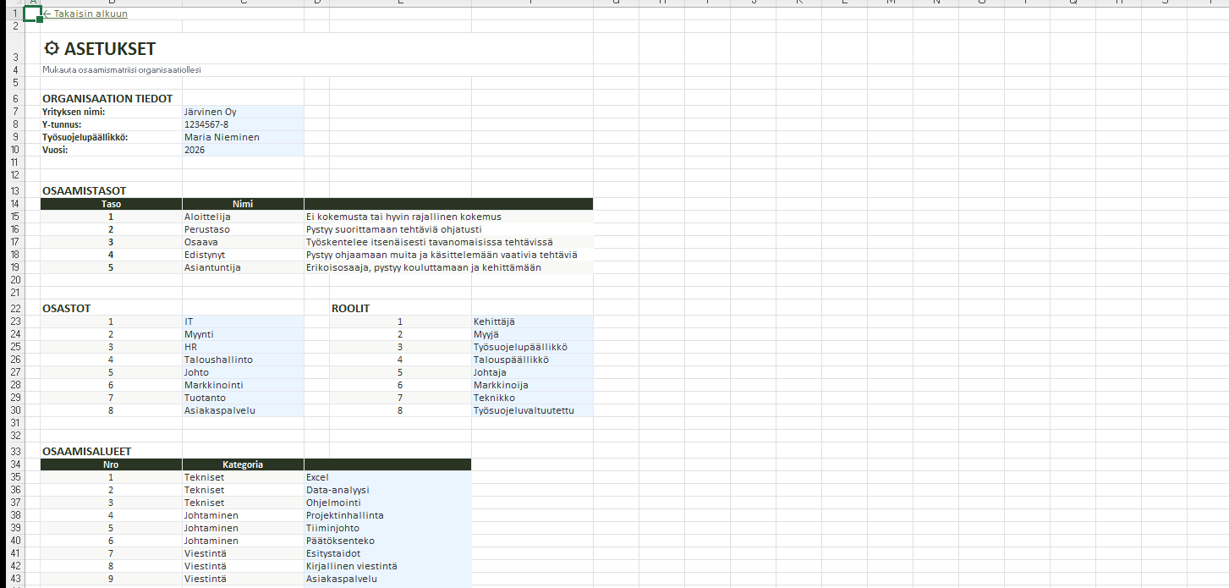Image resolution: width=1229 pixels, height=588 pixels.
Task: Click the gear icon beside ASETUKSET
Action: click(52, 49)
